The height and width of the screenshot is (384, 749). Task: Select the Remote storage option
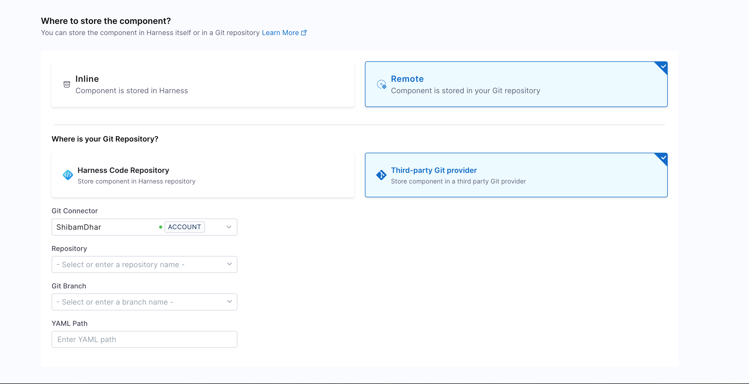click(x=516, y=84)
